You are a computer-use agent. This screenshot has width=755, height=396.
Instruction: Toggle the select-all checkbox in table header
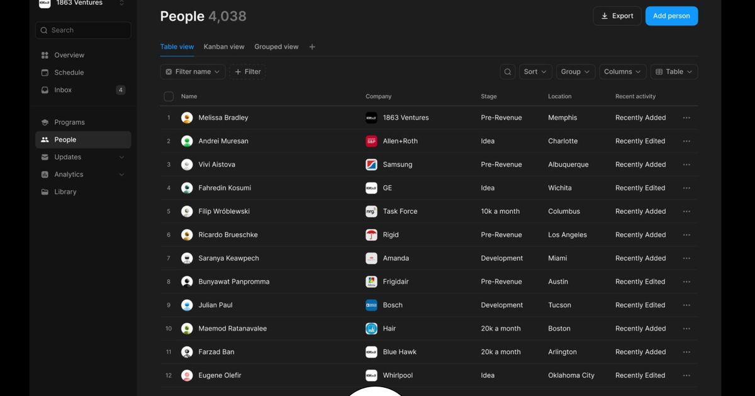tap(168, 96)
